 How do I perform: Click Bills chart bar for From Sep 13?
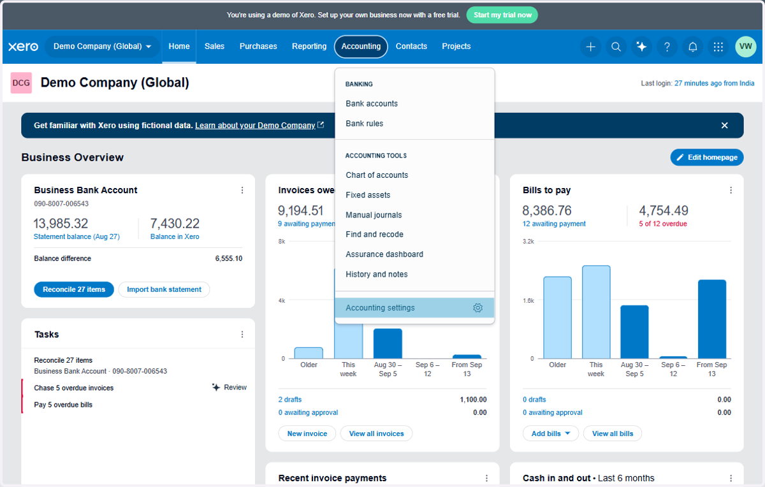click(712, 319)
